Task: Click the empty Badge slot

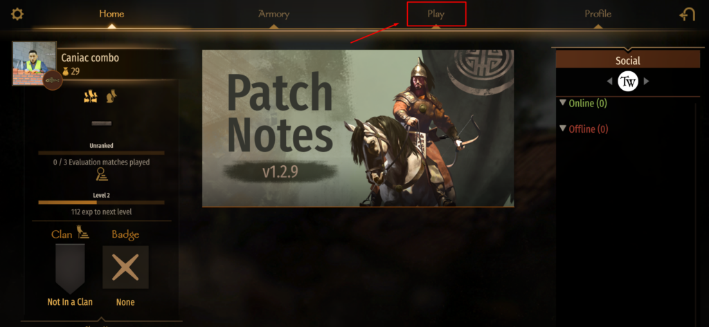Action: [x=126, y=268]
